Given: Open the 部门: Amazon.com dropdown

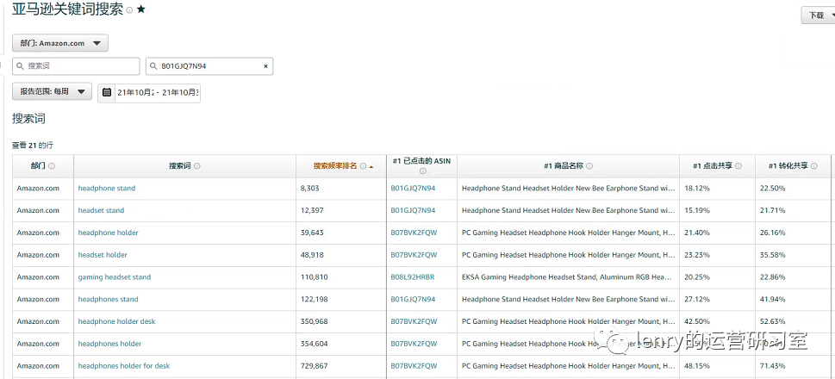Looking at the screenshot, I should (60, 43).
